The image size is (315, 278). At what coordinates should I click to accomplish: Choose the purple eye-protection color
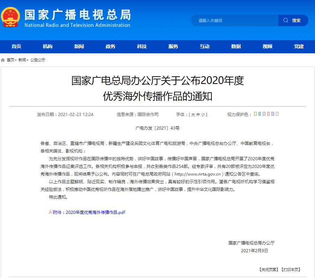[x=273, y=114]
